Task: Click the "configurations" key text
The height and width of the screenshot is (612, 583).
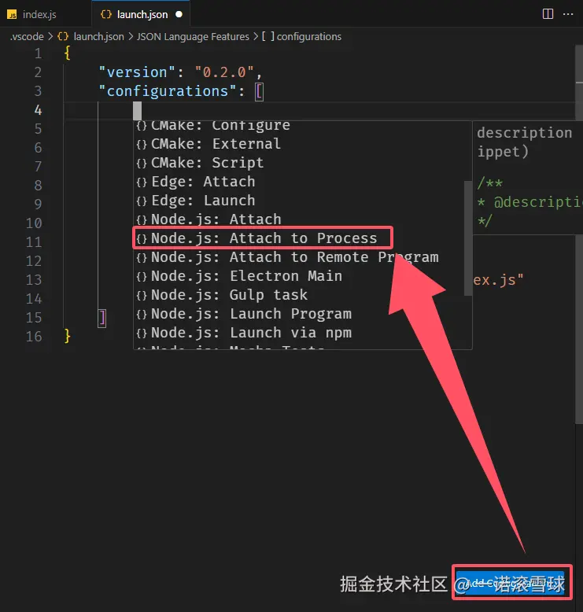Action: [x=167, y=91]
